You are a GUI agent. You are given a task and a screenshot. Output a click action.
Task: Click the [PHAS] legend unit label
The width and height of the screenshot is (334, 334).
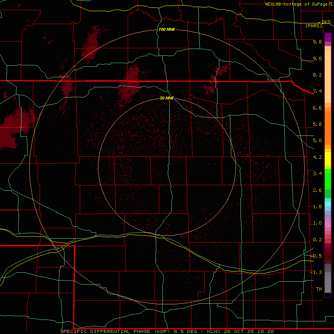click(x=314, y=26)
